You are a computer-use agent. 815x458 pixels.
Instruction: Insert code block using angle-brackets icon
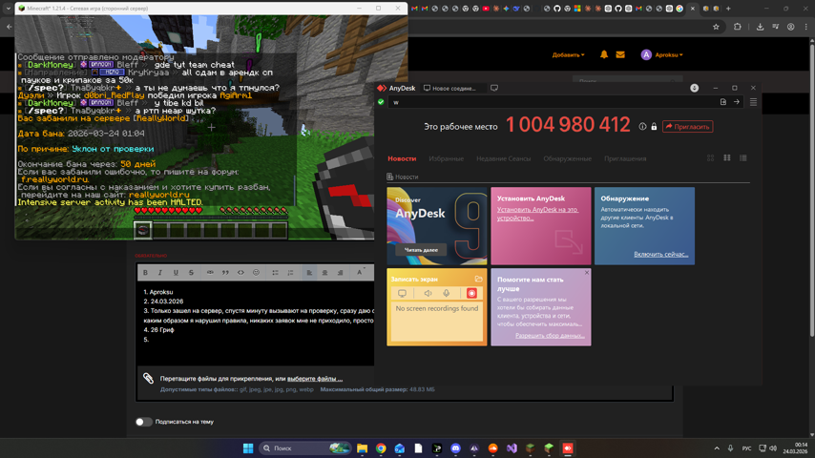[x=240, y=272]
